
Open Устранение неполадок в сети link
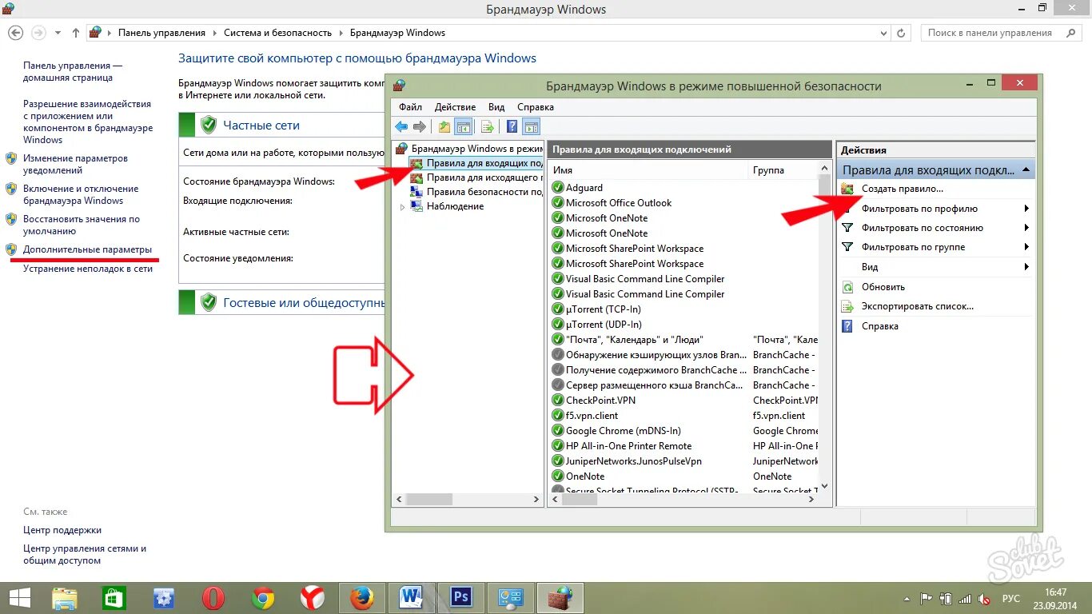pyautogui.click(x=88, y=269)
